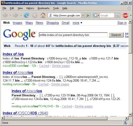Click the search engine Google icon
Viewport: 133px width, 126px height.
[x=95, y=16]
